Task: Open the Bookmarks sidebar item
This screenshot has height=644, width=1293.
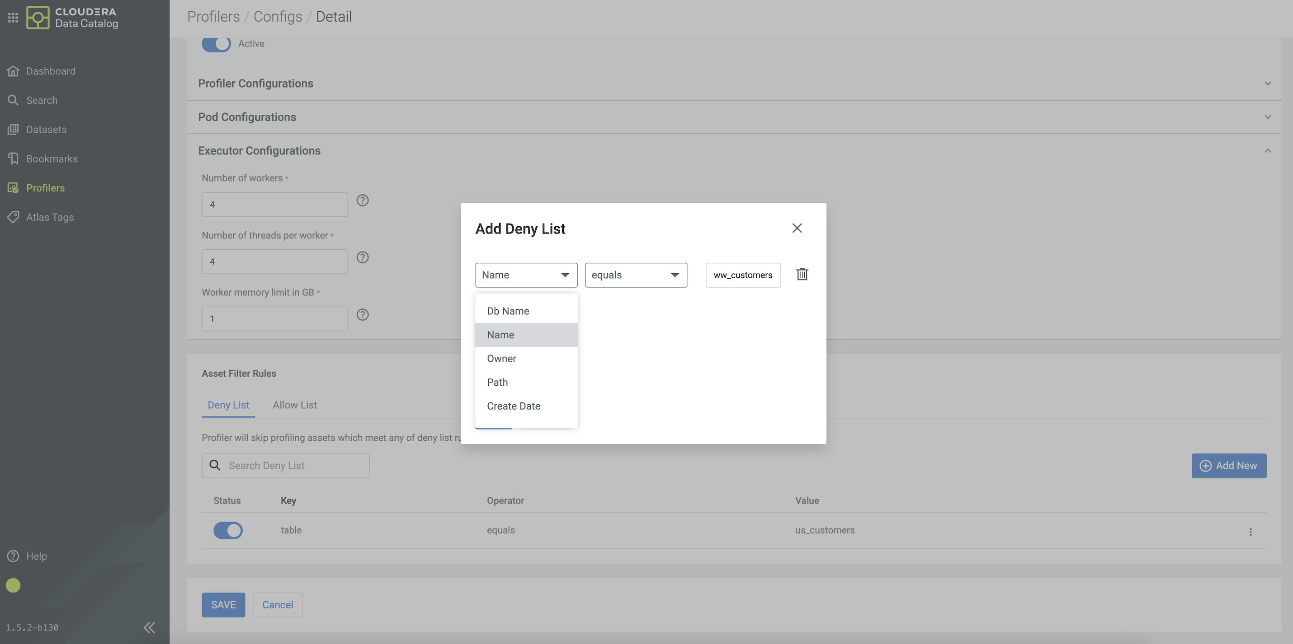Action: [52, 159]
